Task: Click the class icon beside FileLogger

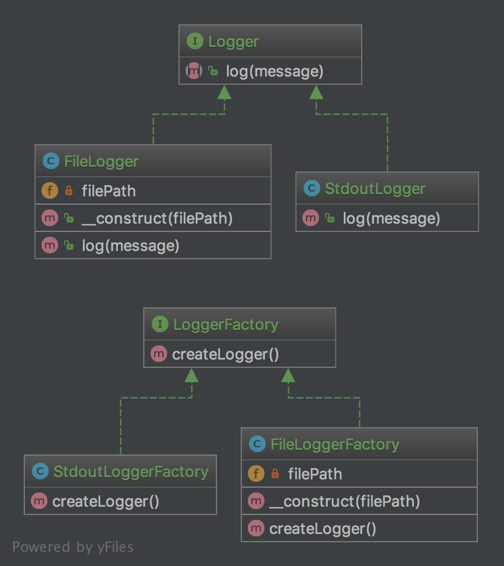Action: (51, 161)
